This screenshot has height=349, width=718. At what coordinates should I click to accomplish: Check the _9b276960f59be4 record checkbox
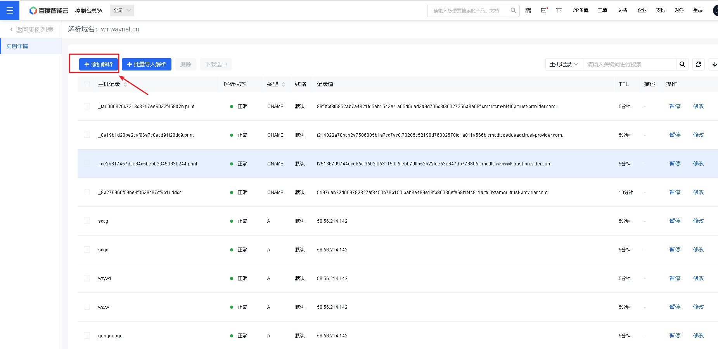pyautogui.click(x=87, y=192)
